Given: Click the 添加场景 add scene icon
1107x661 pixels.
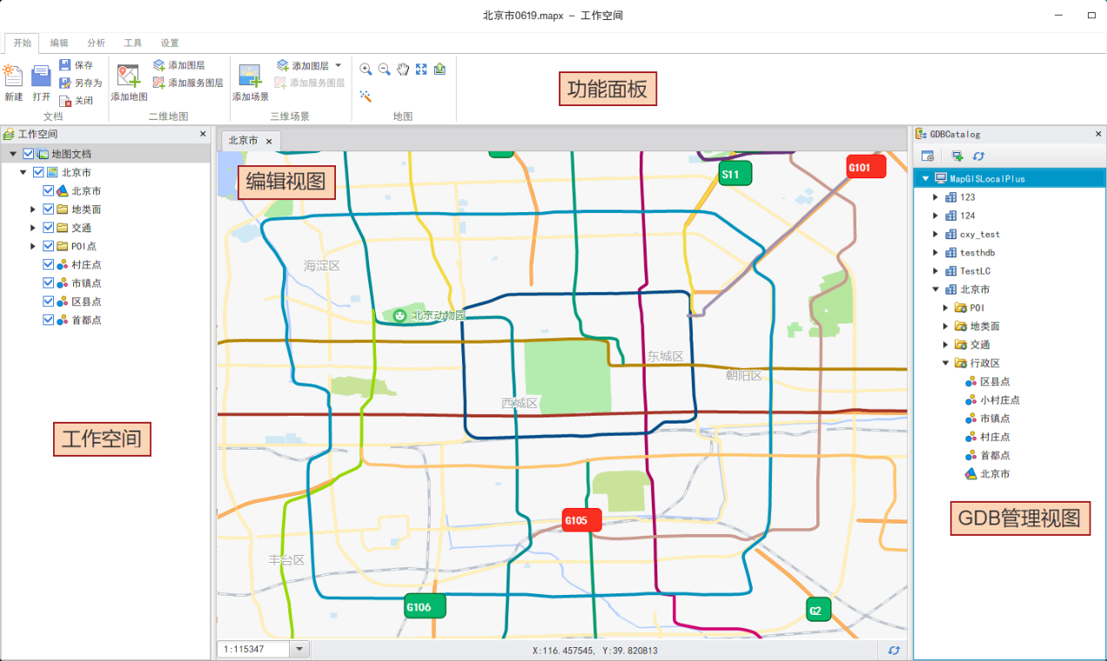Looking at the screenshot, I should click(251, 77).
